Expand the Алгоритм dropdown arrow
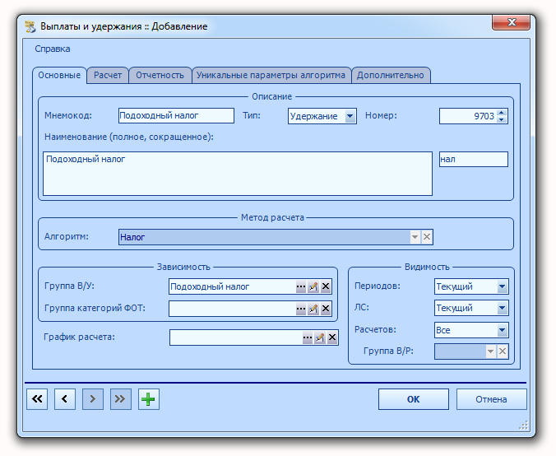This screenshot has width=556, height=456. pyautogui.click(x=415, y=237)
